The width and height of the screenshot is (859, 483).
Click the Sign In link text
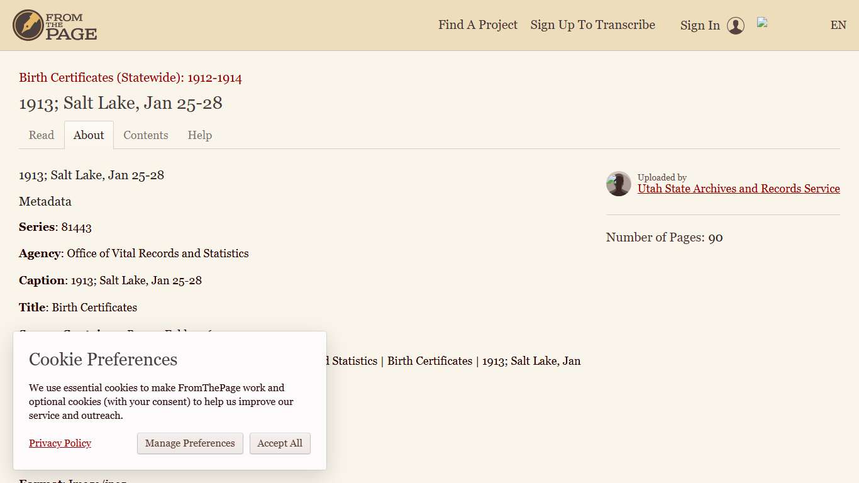pyautogui.click(x=699, y=26)
